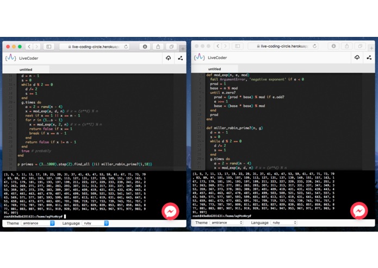Click 'return false if x != n - 1' line
The image size is (378, 268).
click(x=51, y=142)
